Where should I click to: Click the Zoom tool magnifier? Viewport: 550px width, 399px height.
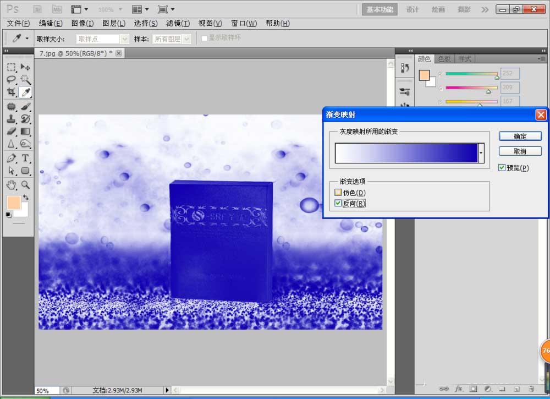tap(25, 185)
